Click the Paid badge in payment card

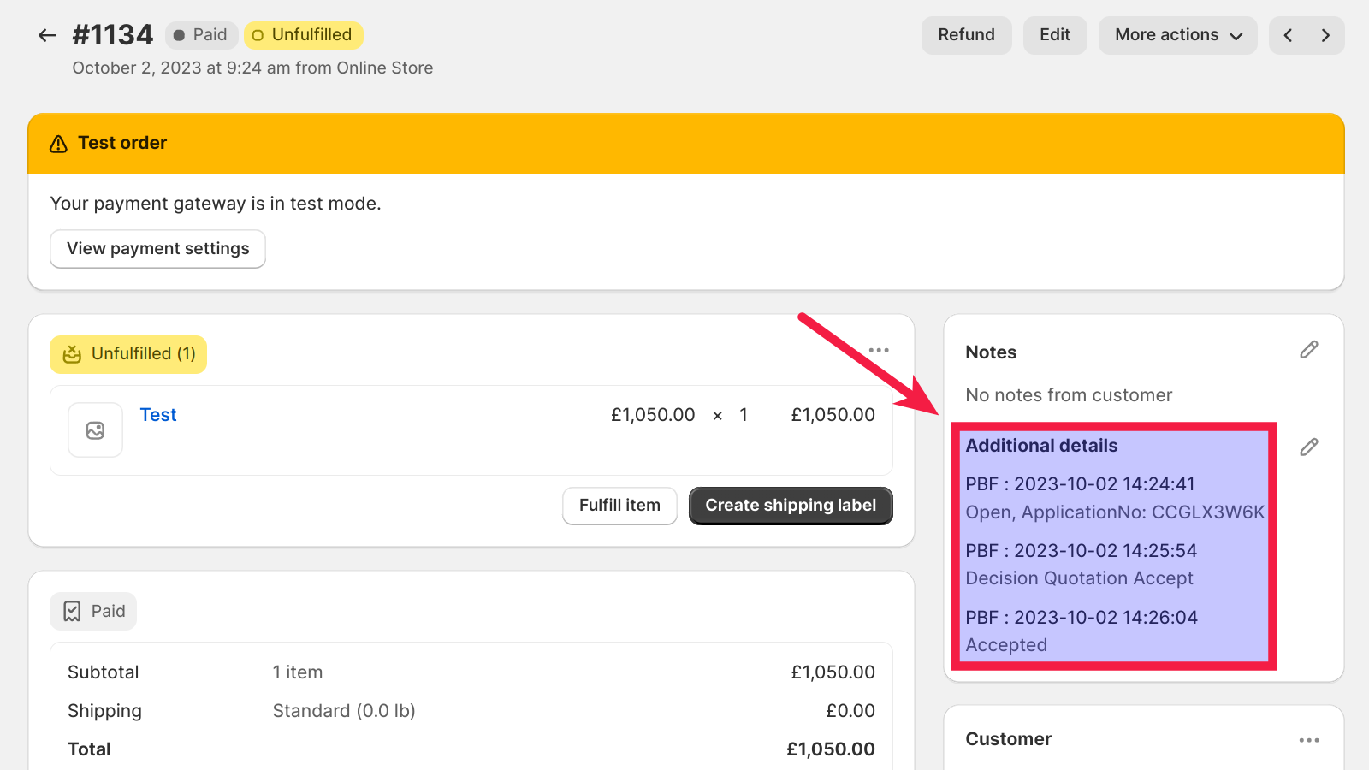tap(93, 612)
